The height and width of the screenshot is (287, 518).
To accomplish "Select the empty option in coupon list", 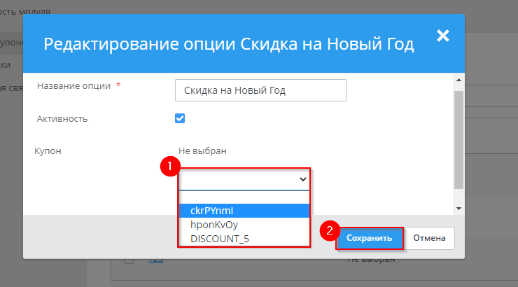I will (x=244, y=197).
